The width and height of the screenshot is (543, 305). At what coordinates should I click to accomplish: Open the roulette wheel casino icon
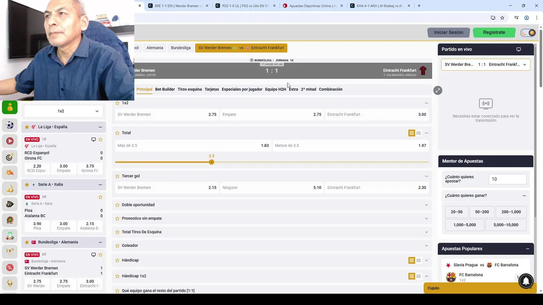click(x=10, y=220)
